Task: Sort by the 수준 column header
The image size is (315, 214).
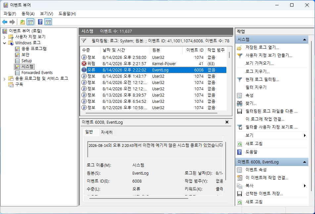Action: click(x=90, y=50)
